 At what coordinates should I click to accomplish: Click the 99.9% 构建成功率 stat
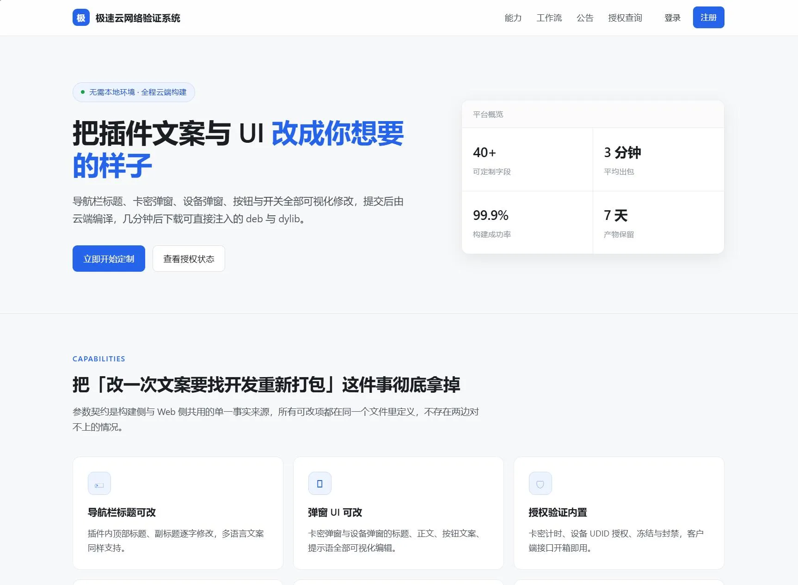pyautogui.click(x=527, y=222)
